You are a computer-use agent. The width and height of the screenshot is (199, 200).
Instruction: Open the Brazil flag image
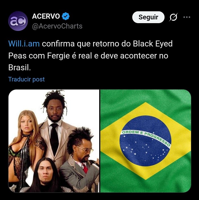click(146, 141)
